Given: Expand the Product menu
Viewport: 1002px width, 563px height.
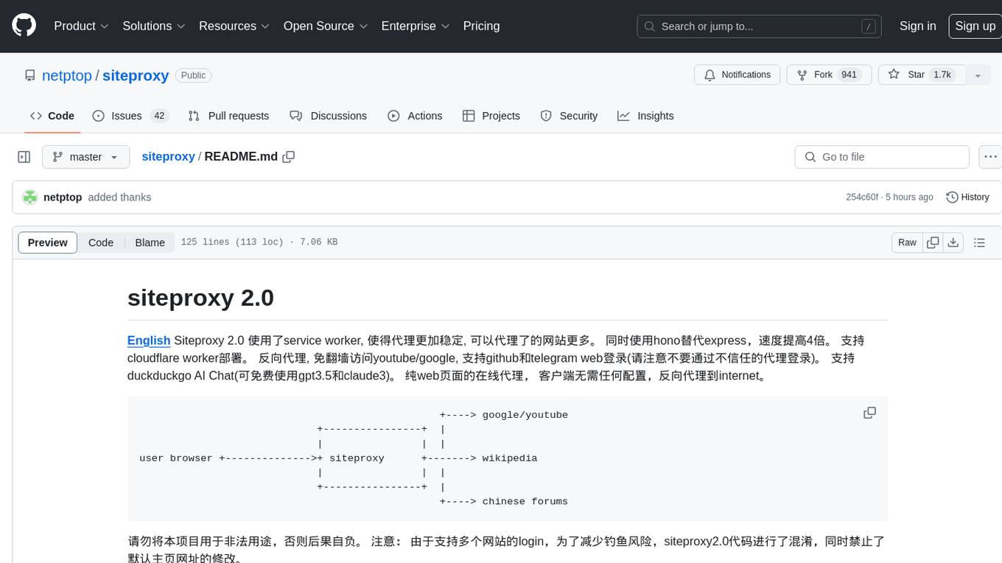Looking at the screenshot, I should tap(81, 26).
